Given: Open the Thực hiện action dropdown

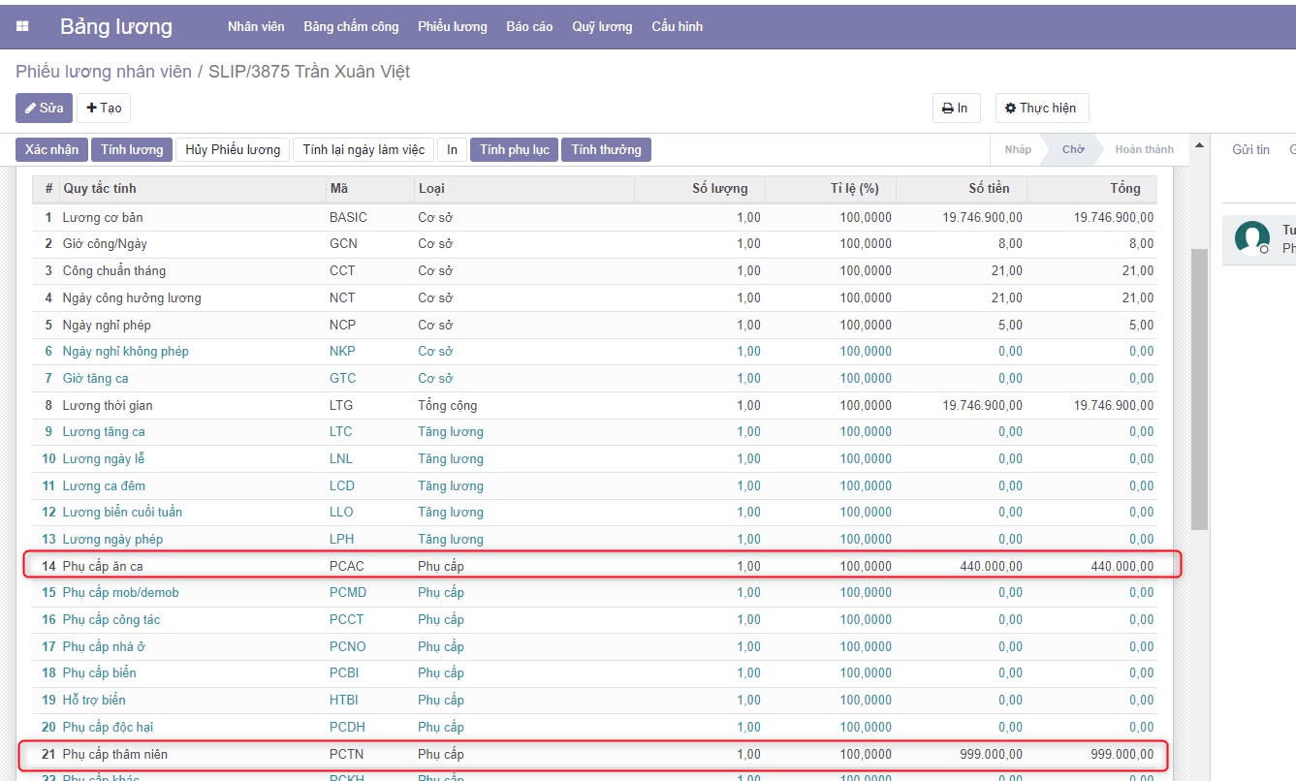Looking at the screenshot, I should coord(1042,108).
